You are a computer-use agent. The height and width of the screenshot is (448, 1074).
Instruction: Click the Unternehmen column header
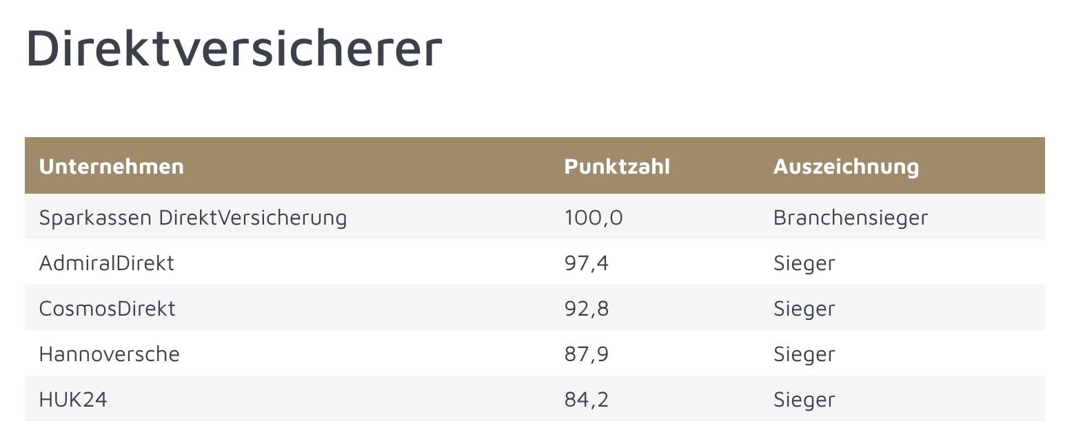pyautogui.click(x=111, y=166)
